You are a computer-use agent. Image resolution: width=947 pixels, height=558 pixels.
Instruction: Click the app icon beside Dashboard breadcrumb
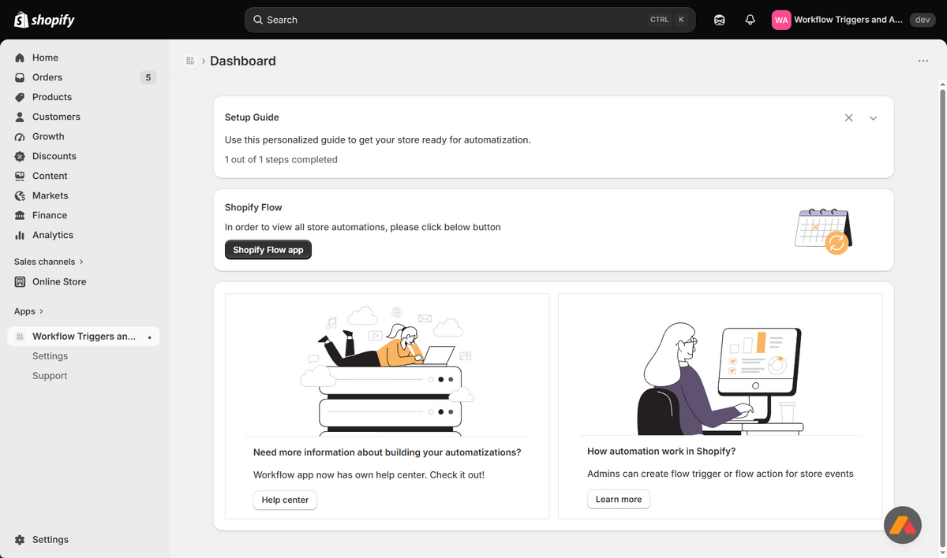[x=190, y=61]
